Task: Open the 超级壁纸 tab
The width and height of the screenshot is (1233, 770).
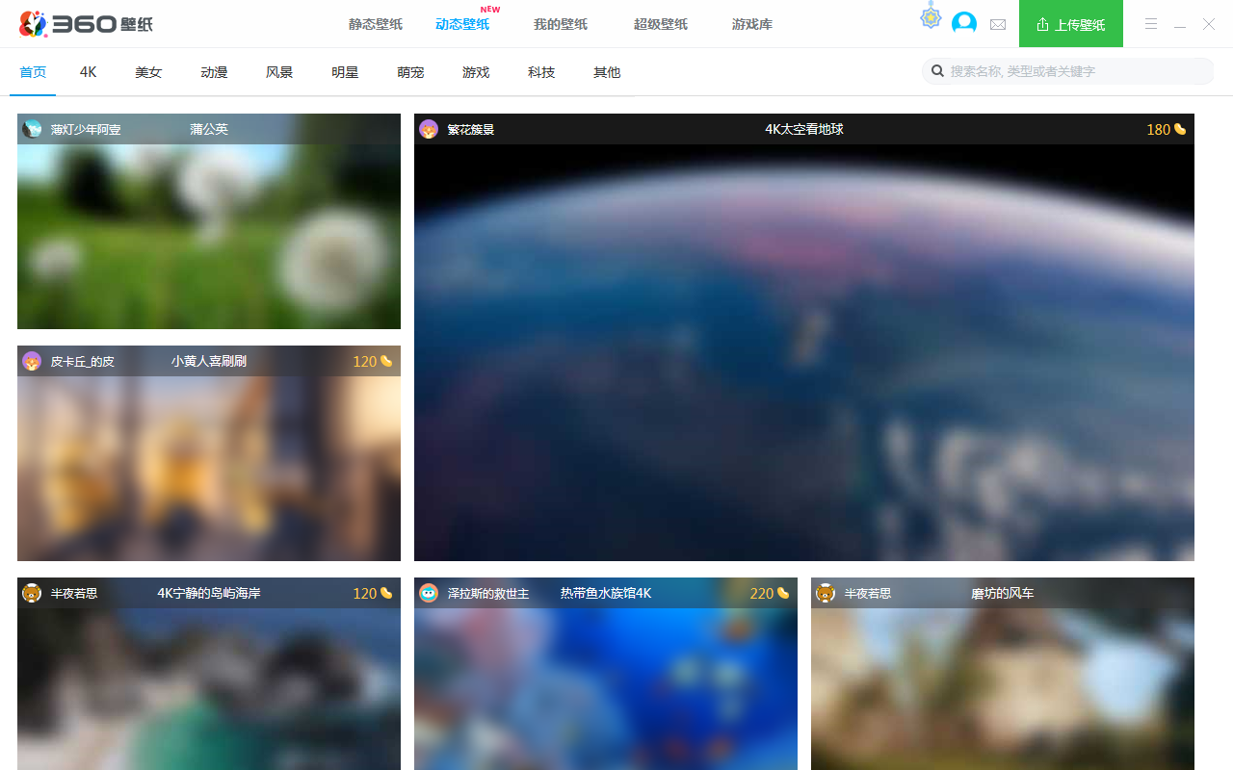Action: click(660, 24)
